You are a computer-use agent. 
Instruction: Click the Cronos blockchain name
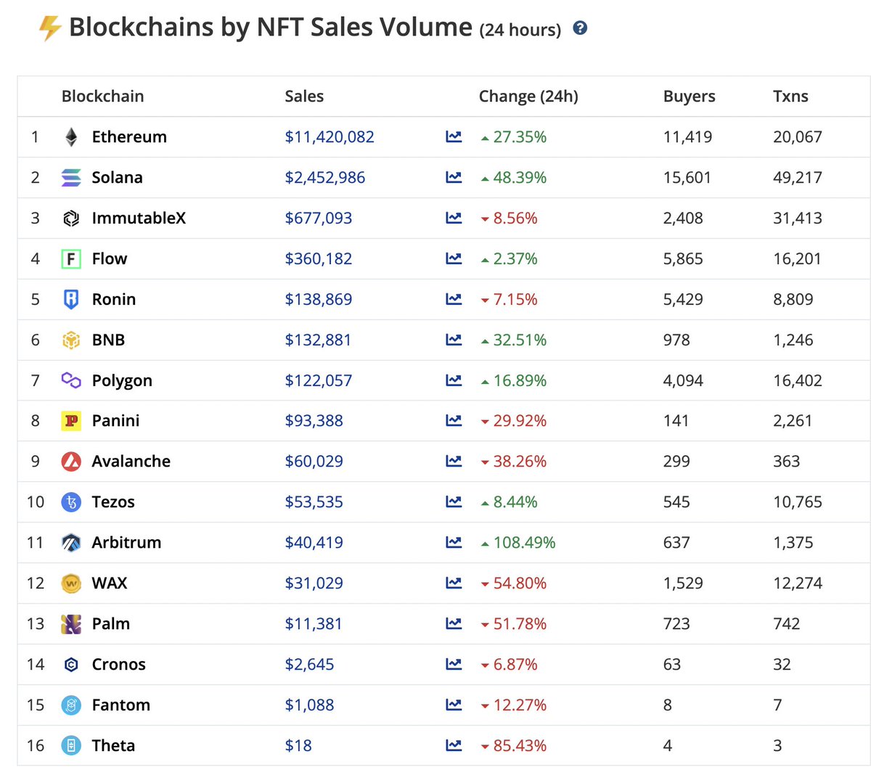(118, 664)
